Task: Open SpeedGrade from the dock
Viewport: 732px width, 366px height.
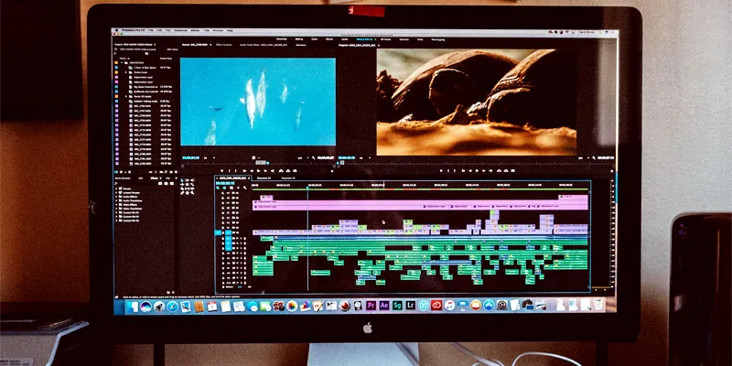Action: (397, 306)
